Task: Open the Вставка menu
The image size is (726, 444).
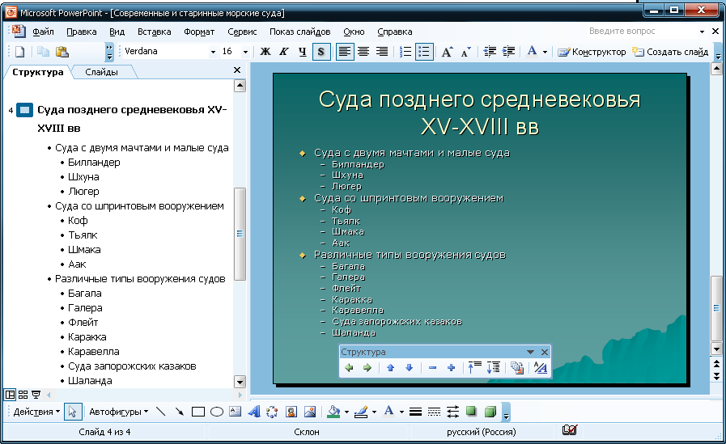Action: tap(154, 32)
